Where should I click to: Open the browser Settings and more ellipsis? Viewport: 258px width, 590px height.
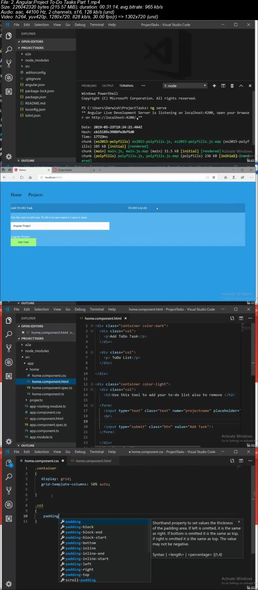point(251,178)
